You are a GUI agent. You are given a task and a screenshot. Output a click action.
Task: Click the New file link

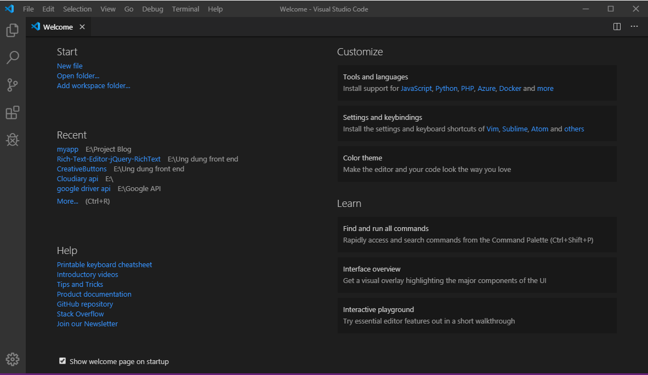[x=70, y=66]
